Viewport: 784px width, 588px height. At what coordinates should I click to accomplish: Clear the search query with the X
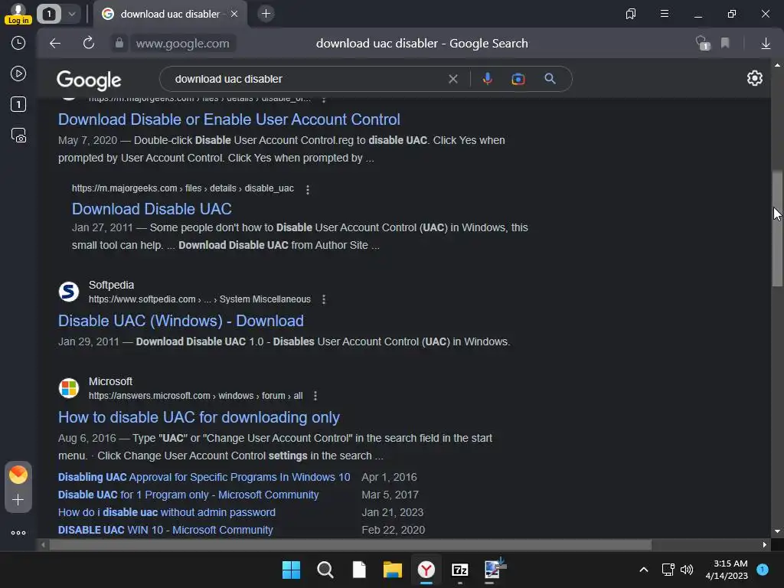click(x=453, y=79)
